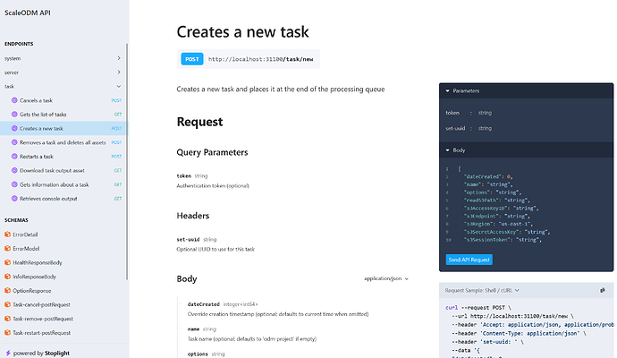Expand the system endpoints group

(x=119, y=58)
